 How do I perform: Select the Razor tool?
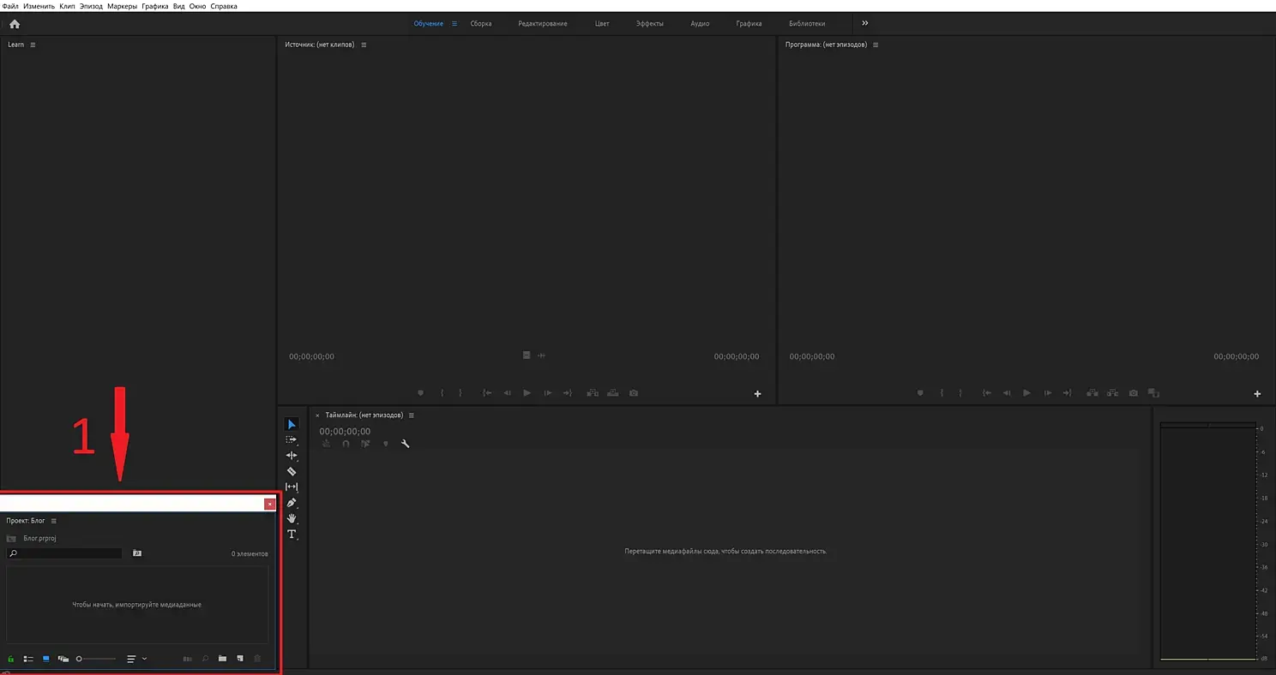coord(292,471)
